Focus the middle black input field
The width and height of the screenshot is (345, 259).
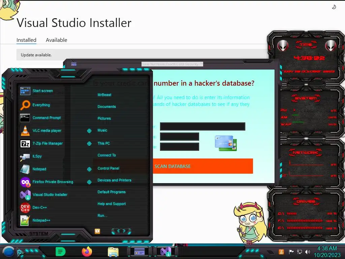(x=180, y=137)
